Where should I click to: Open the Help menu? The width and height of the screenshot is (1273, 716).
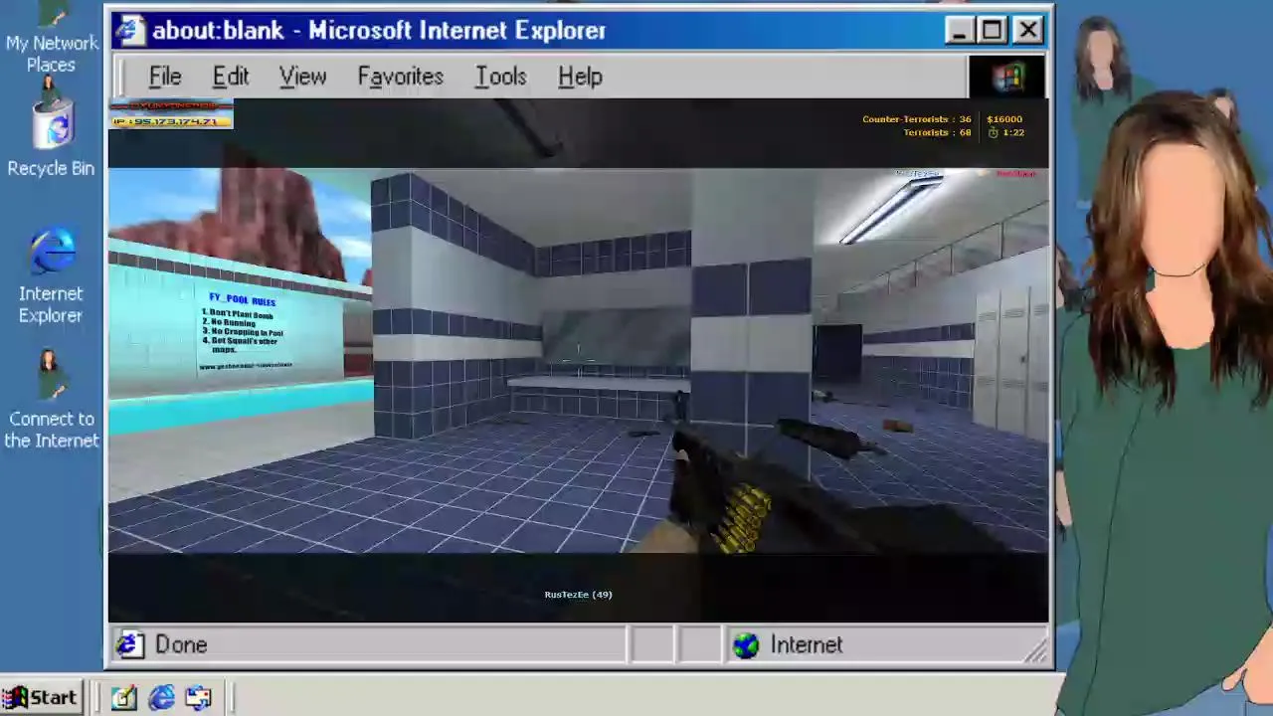coord(580,77)
